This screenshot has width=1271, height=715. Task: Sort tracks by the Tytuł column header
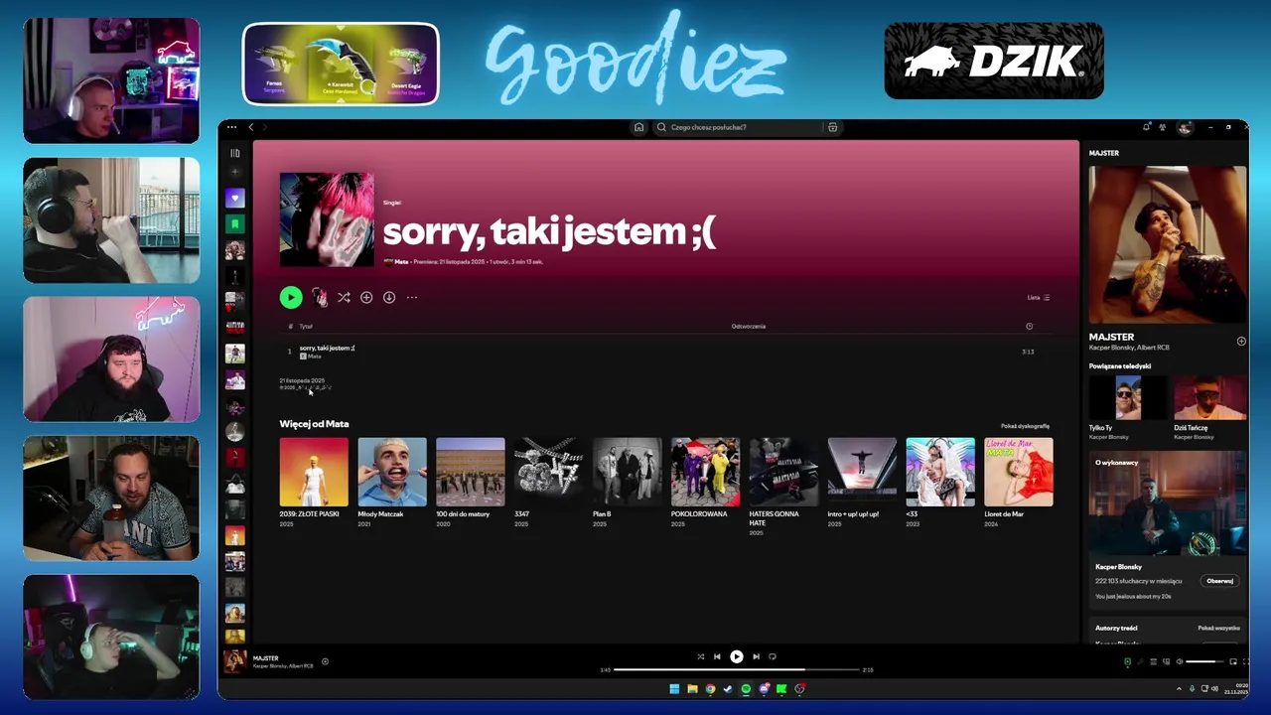pos(306,326)
